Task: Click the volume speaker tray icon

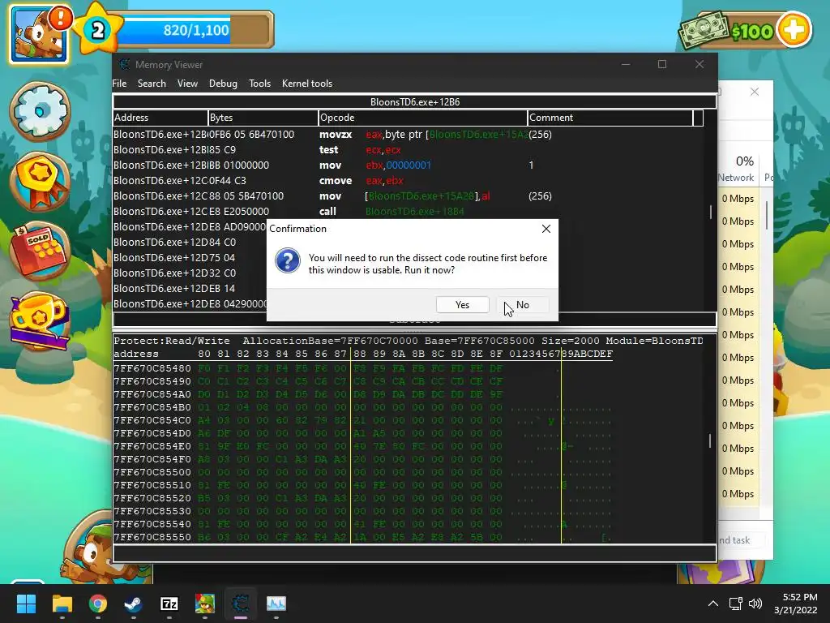Action: (x=755, y=604)
